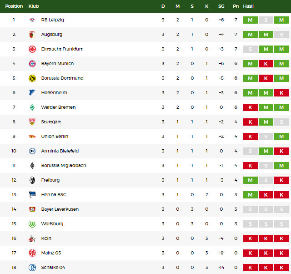Viewport: 291px width, 274px height.
Task: Open the Hoffenheim club name link
Action: (x=54, y=93)
